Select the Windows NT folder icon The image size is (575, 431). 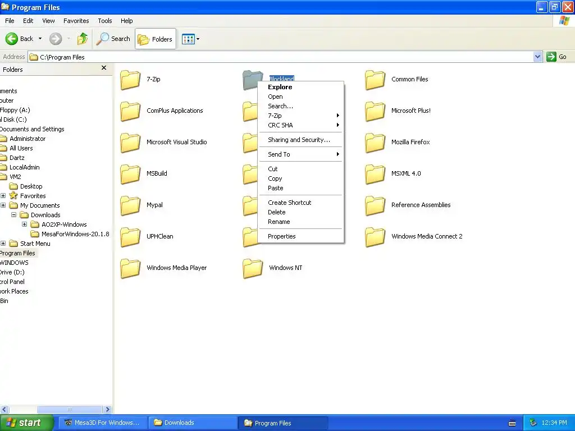pos(253,269)
